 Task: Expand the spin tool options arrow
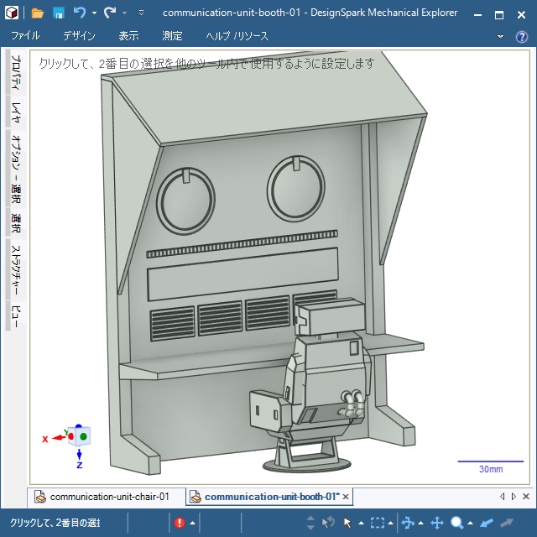click(421, 523)
